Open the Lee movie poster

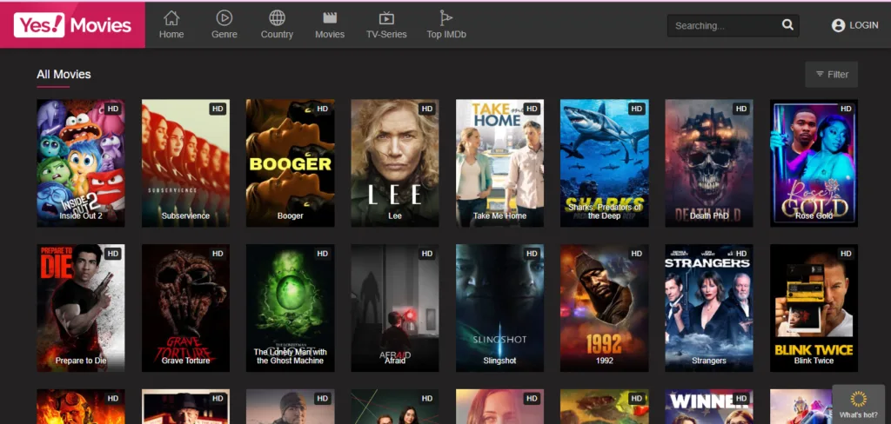tap(395, 163)
